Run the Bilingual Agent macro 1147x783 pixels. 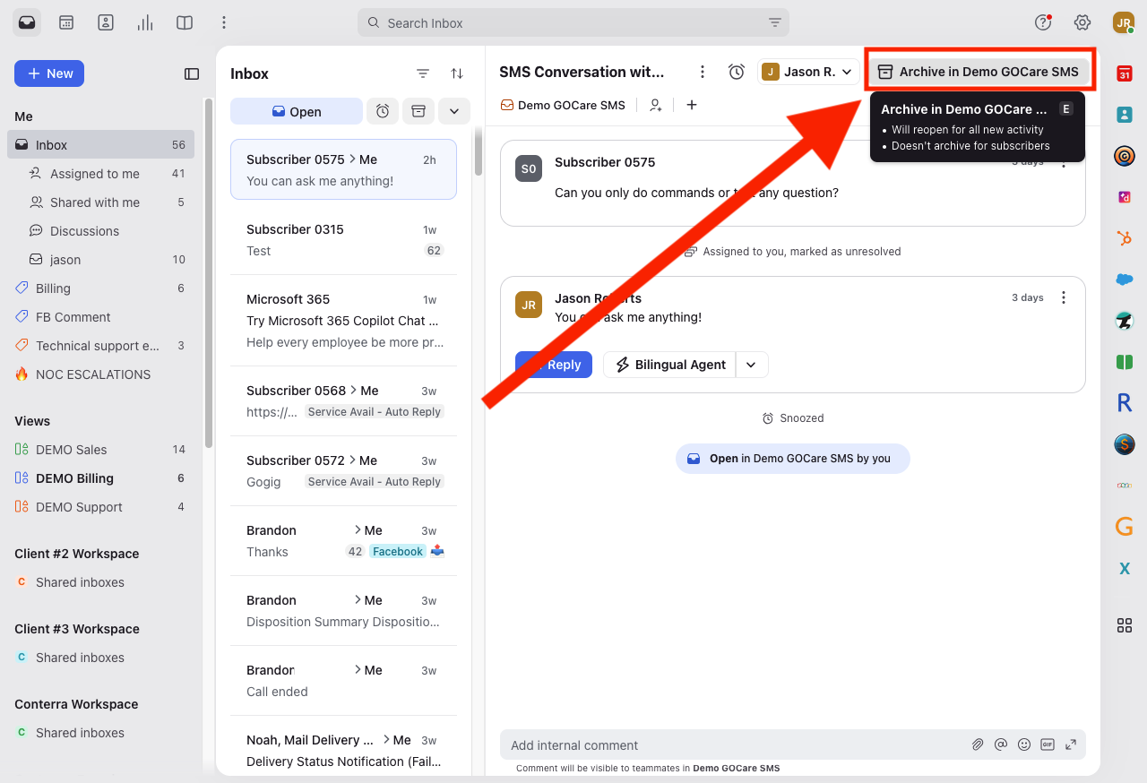click(x=669, y=365)
